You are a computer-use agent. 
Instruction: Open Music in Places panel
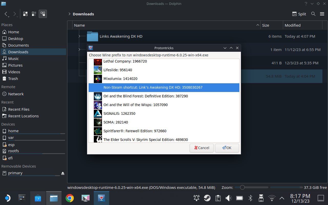click(33, 59)
